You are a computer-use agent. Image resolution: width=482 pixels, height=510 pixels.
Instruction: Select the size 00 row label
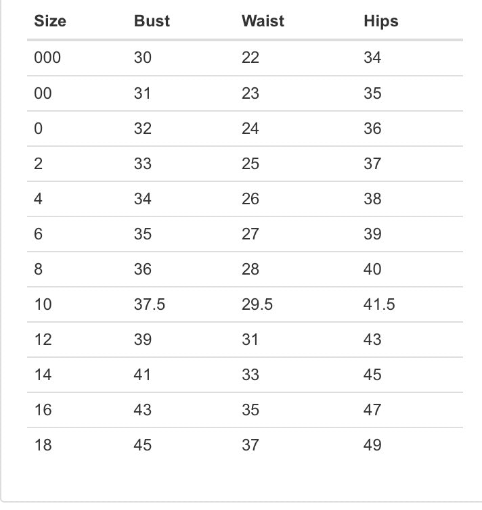43,93
